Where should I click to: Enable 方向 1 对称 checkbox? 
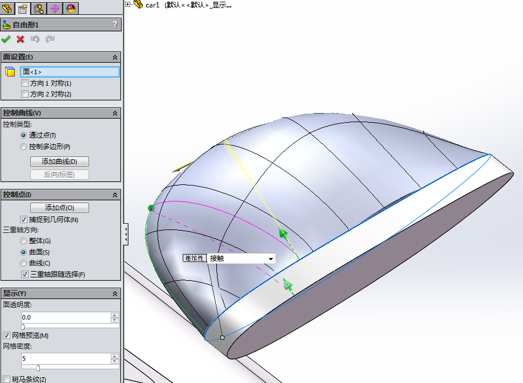[25, 83]
